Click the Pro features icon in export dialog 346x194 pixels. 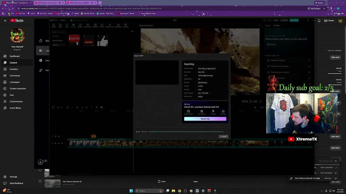point(202,112)
